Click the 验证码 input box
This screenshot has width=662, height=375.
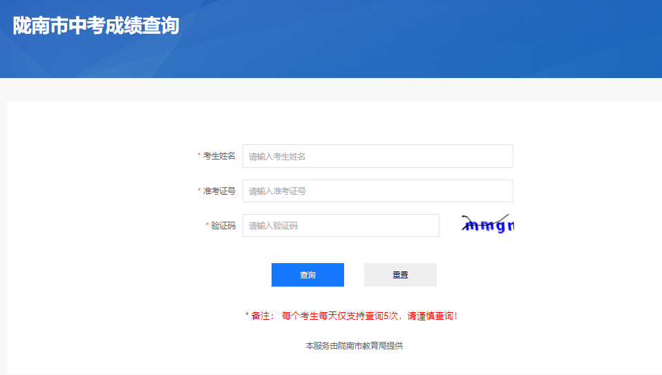pos(341,226)
